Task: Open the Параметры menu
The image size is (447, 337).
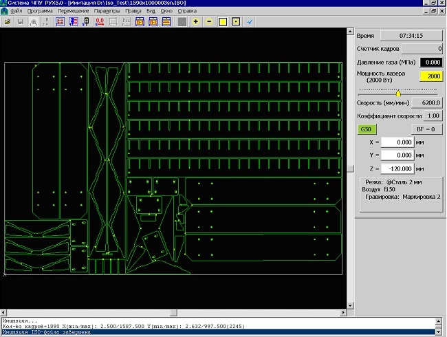Action: [107, 12]
